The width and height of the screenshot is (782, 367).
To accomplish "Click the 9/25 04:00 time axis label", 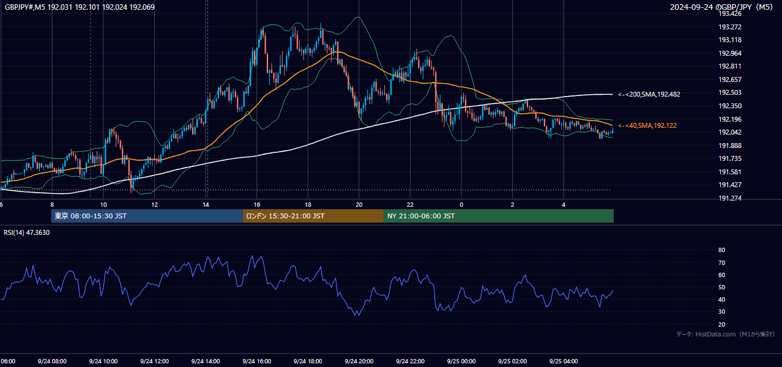I will pos(564,361).
